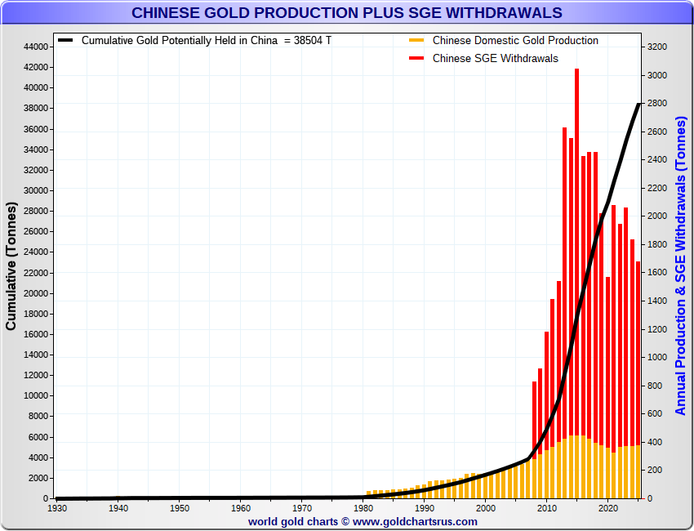The height and width of the screenshot is (531, 694).
Task: Click the "Cumulative (Tonnes)" left axis title
Action: coord(11,265)
